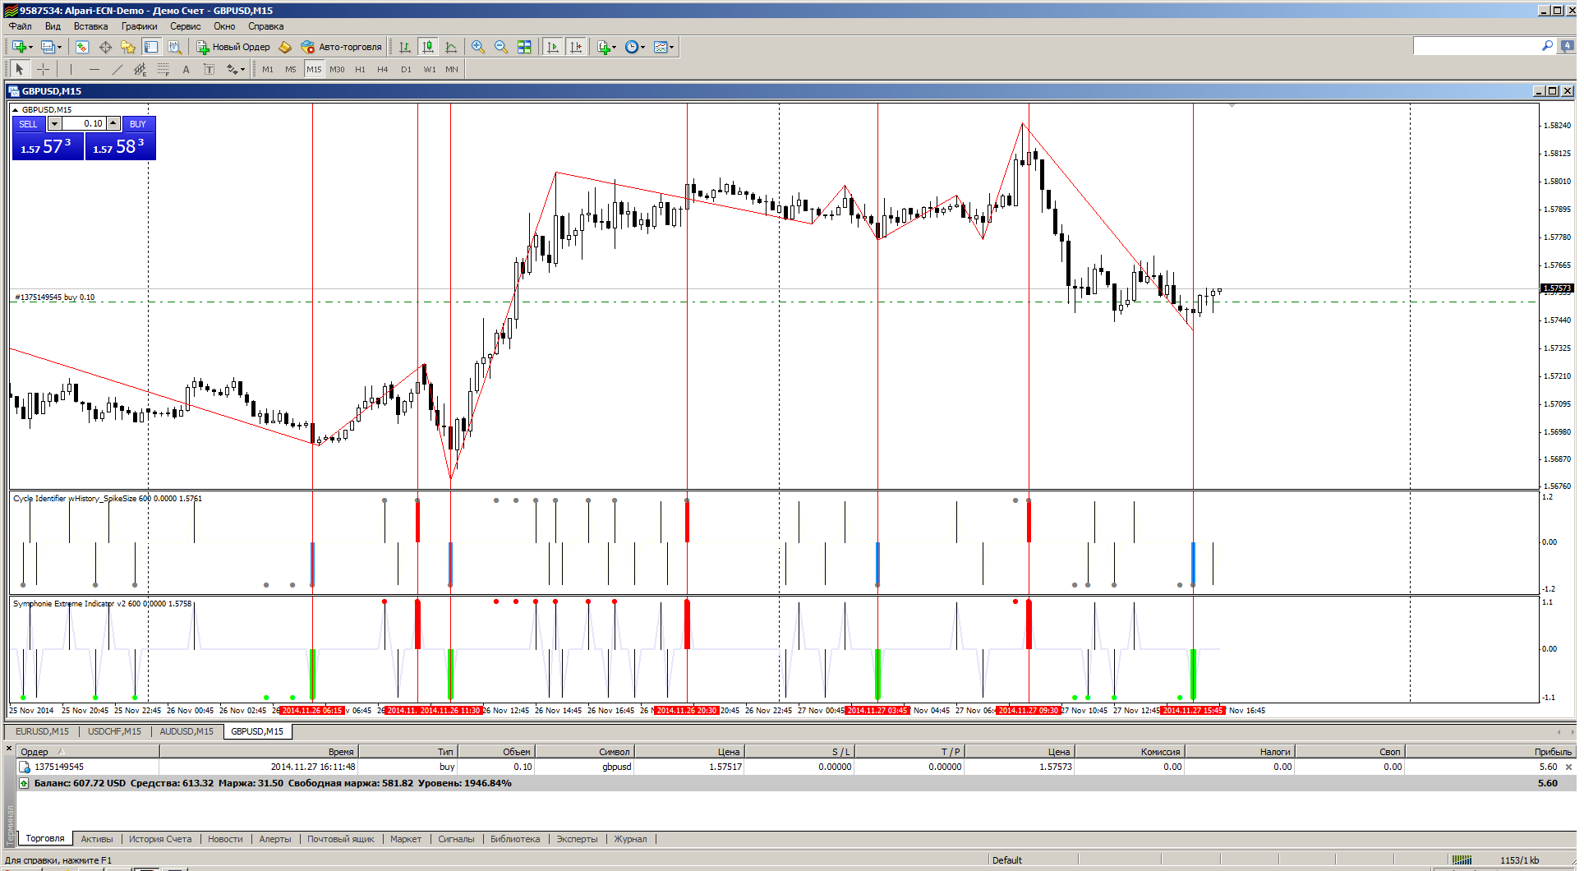The height and width of the screenshot is (871, 1584).
Task: Switch the chart to Bar Chart
Action: (x=405, y=47)
